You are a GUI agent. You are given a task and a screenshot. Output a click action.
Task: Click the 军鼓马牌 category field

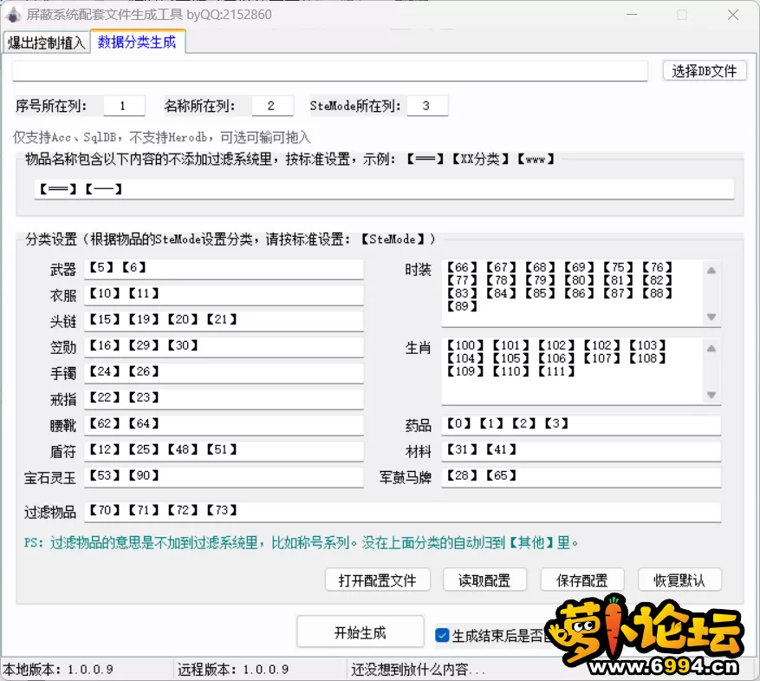click(581, 477)
